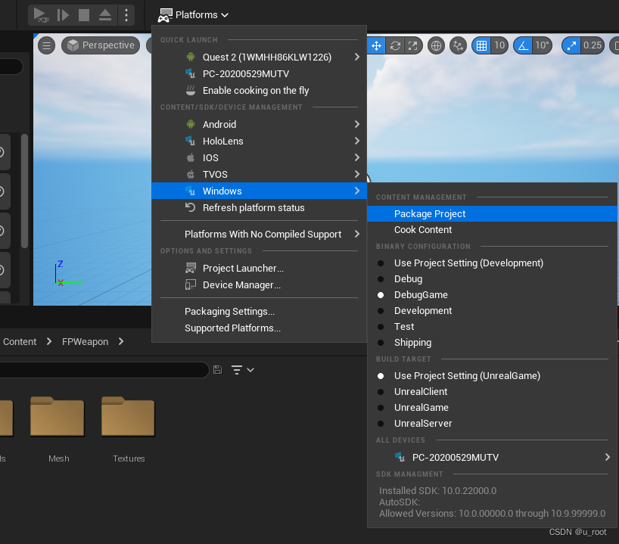The image size is (619, 544).
Task: Select Debug binary configuration
Action: tap(492, 279)
